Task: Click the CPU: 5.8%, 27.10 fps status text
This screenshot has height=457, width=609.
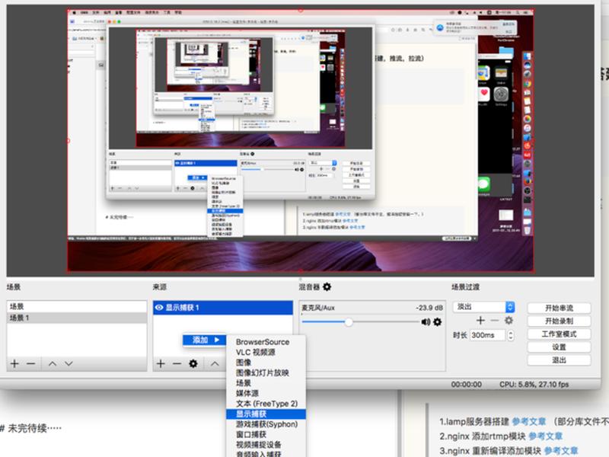Action: click(x=534, y=385)
